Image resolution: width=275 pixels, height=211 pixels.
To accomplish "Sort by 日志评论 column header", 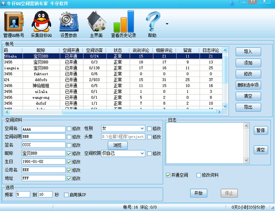I will click(x=210, y=50).
